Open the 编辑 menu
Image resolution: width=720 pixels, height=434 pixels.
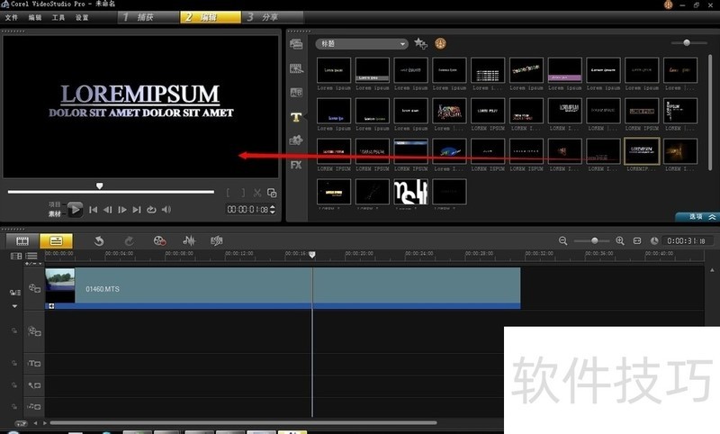(x=35, y=17)
